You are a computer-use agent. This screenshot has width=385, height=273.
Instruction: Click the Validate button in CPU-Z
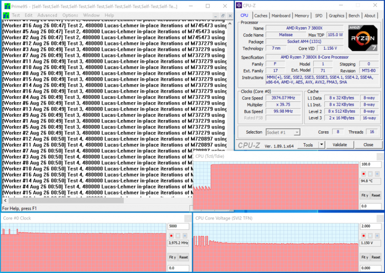click(x=340, y=145)
